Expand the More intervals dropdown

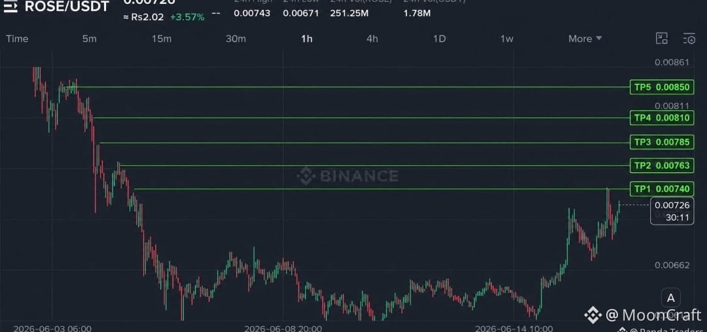click(585, 39)
